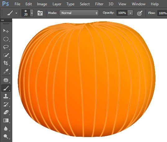The image size is (167, 142).
Task: Select the Eyedropper tool
Action: click(x=6, y=71)
